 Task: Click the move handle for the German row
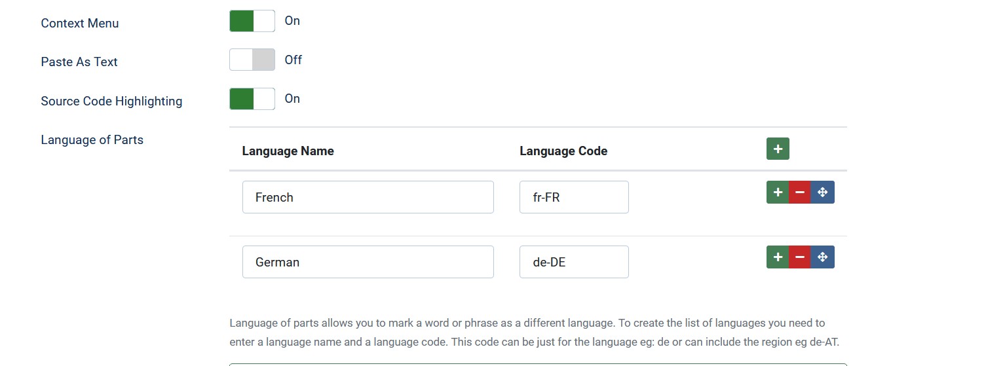click(x=823, y=257)
